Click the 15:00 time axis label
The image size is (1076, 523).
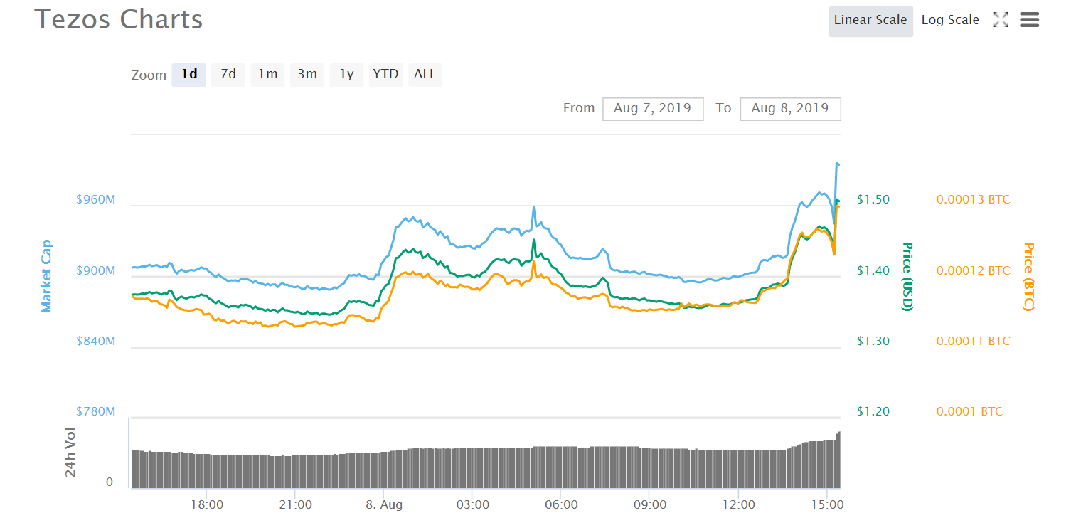(827, 505)
